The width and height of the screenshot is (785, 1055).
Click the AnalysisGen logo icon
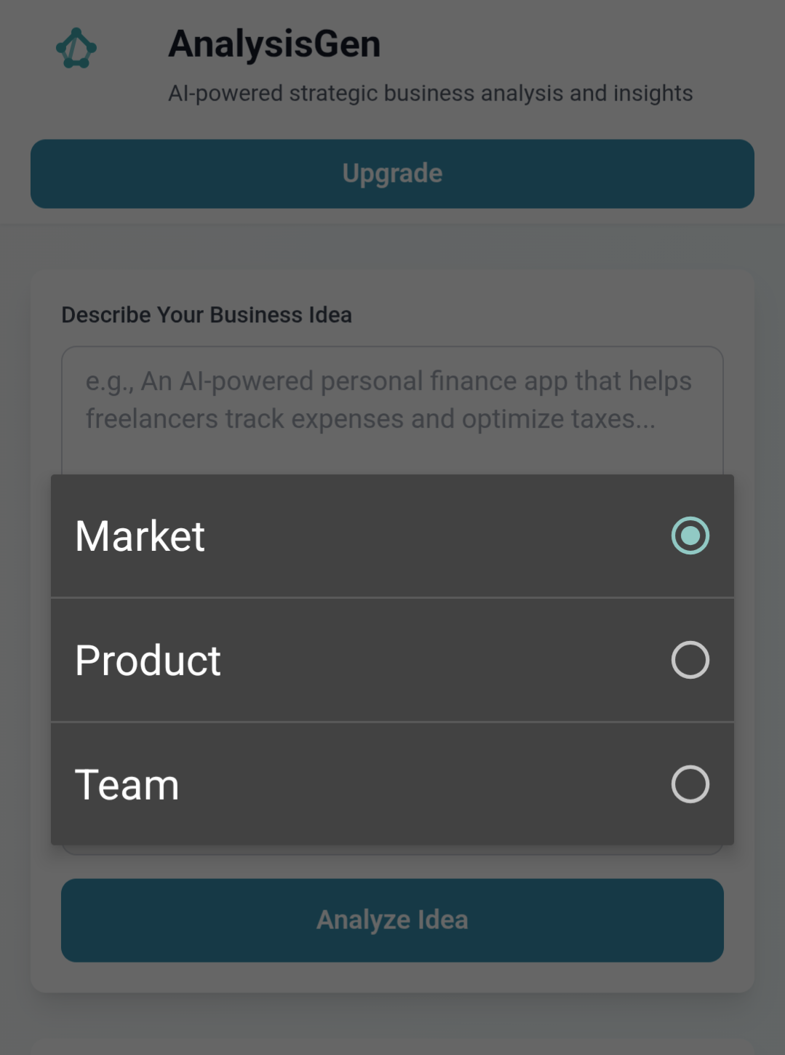click(x=76, y=47)
